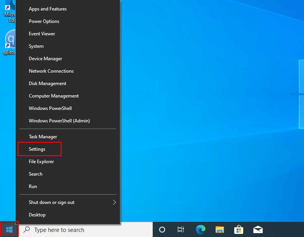
Task: Open the Mail app on taskbar
Action: click(x=258, y=230)
